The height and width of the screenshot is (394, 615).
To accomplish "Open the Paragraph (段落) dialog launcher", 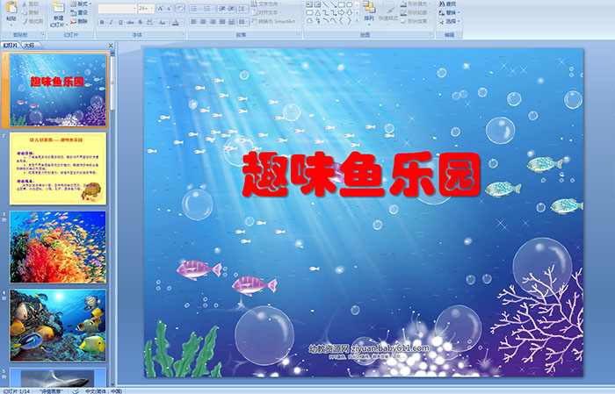I will click(x=299, y=35).
